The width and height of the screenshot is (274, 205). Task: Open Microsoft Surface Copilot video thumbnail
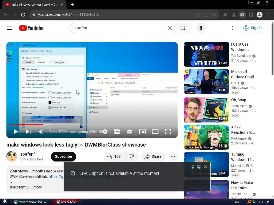click(x=206, y=82)
